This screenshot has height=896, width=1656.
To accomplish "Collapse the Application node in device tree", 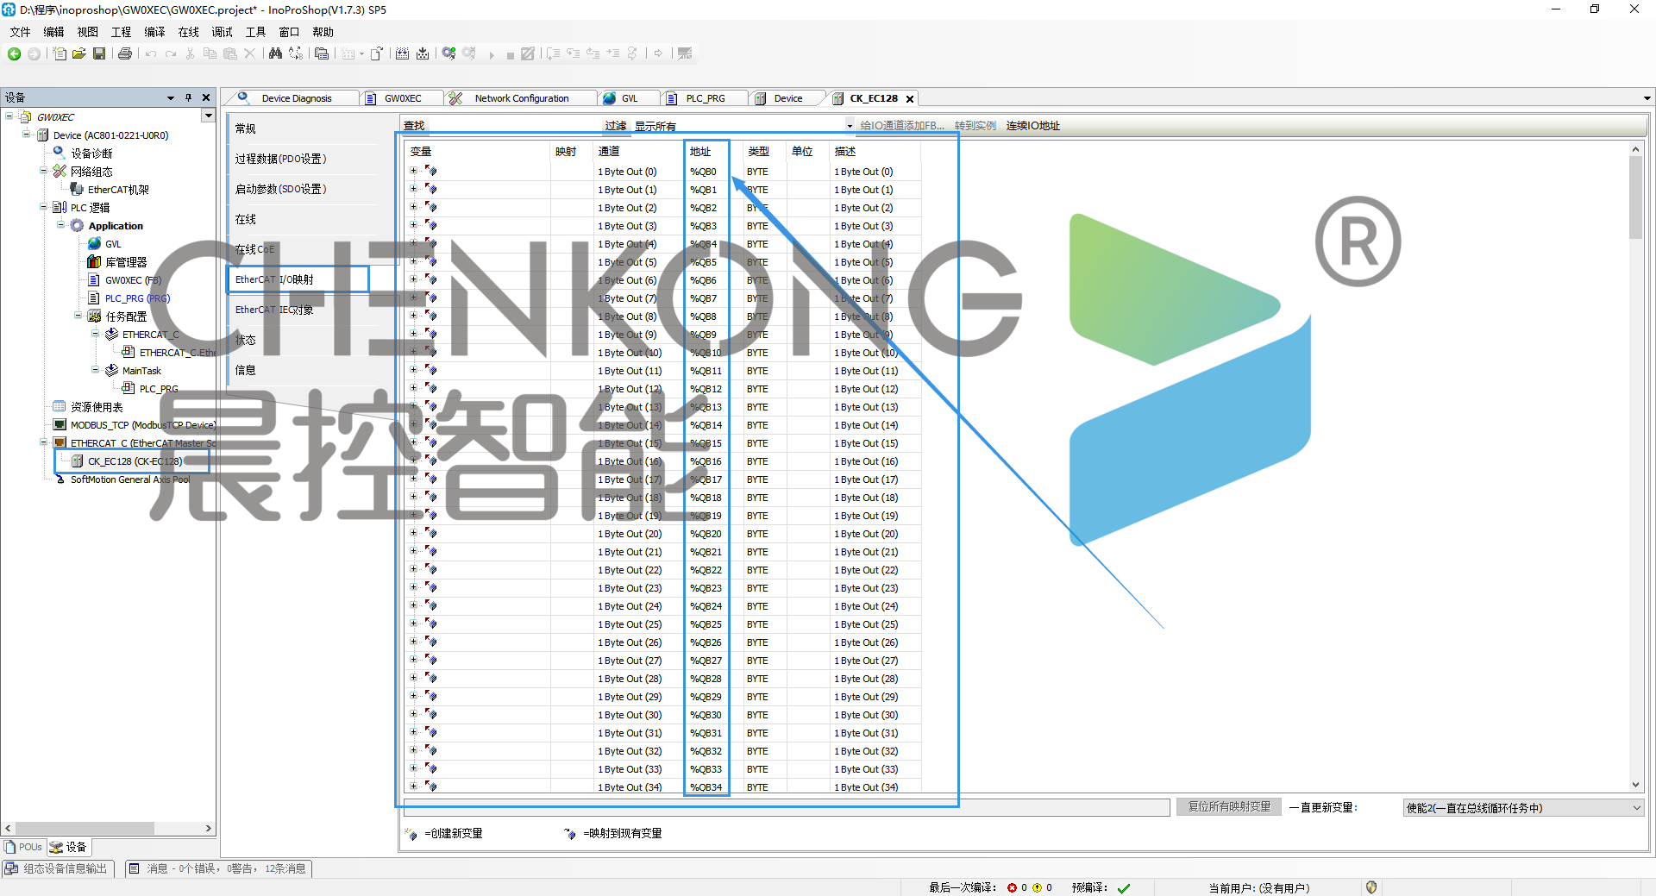I will click(61, 226).
